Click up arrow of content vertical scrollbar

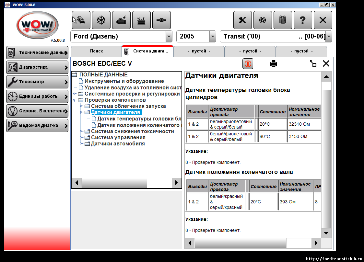coord(326,76)
